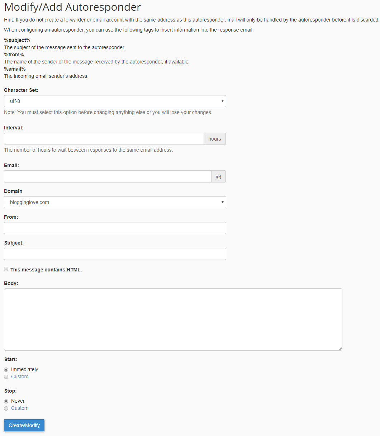Enable the 'This message contains HTML' checkbox
This screenshot has width=380, height=436.
click(x=6, y=269)
